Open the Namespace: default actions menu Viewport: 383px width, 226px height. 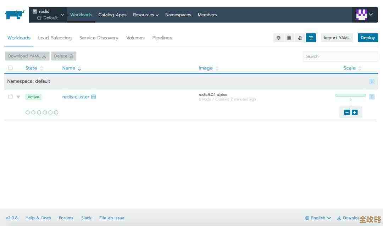pyautogui.click(x=372, y=82)
